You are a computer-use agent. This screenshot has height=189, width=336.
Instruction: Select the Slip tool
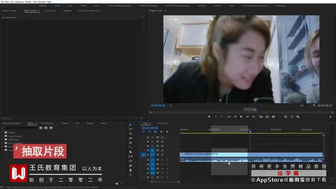click(131, 156)
